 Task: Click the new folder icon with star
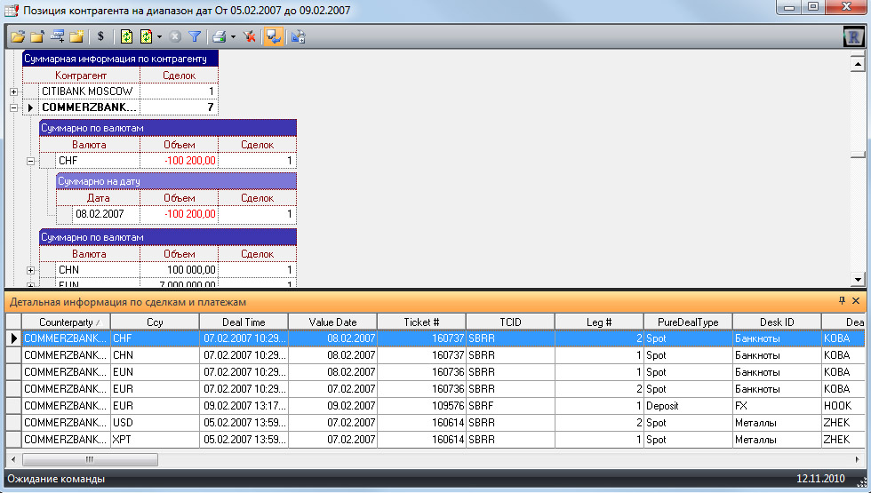[76, 36]
